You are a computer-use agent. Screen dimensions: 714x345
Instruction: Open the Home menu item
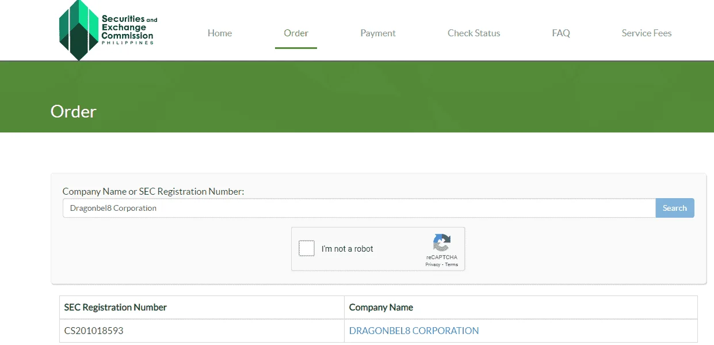coord(220,33)
